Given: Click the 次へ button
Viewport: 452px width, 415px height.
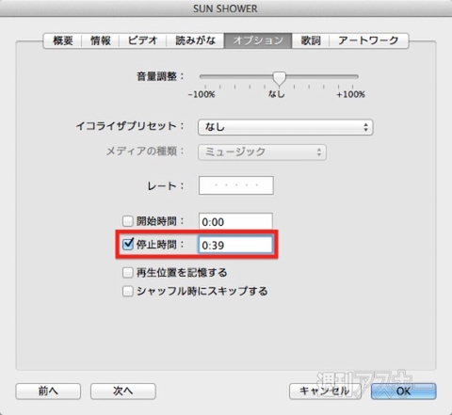Looking at the screenshot, I should 123,391.
